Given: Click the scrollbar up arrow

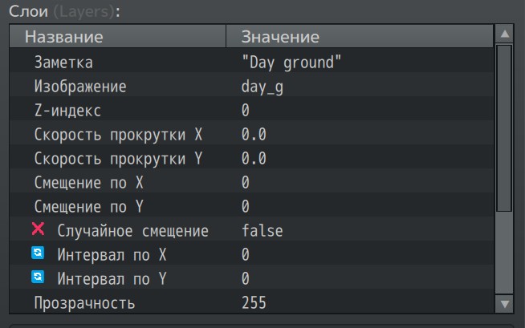Looking at the screenshot, I should (505, 34).
